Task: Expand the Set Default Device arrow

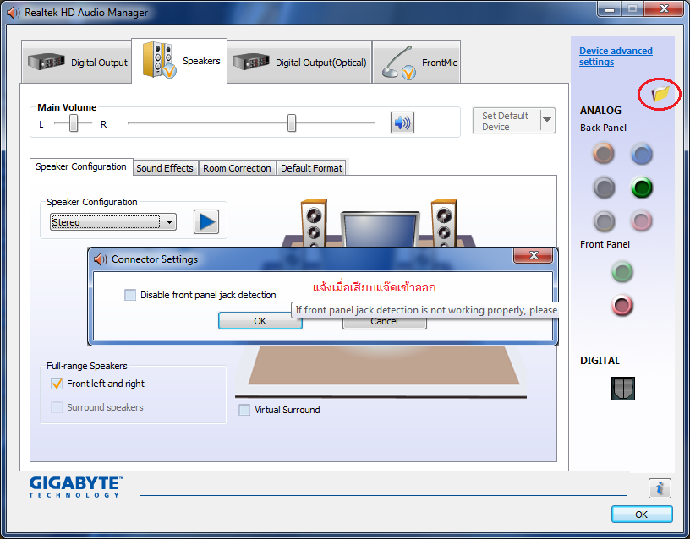Action: tap(547, 120)
